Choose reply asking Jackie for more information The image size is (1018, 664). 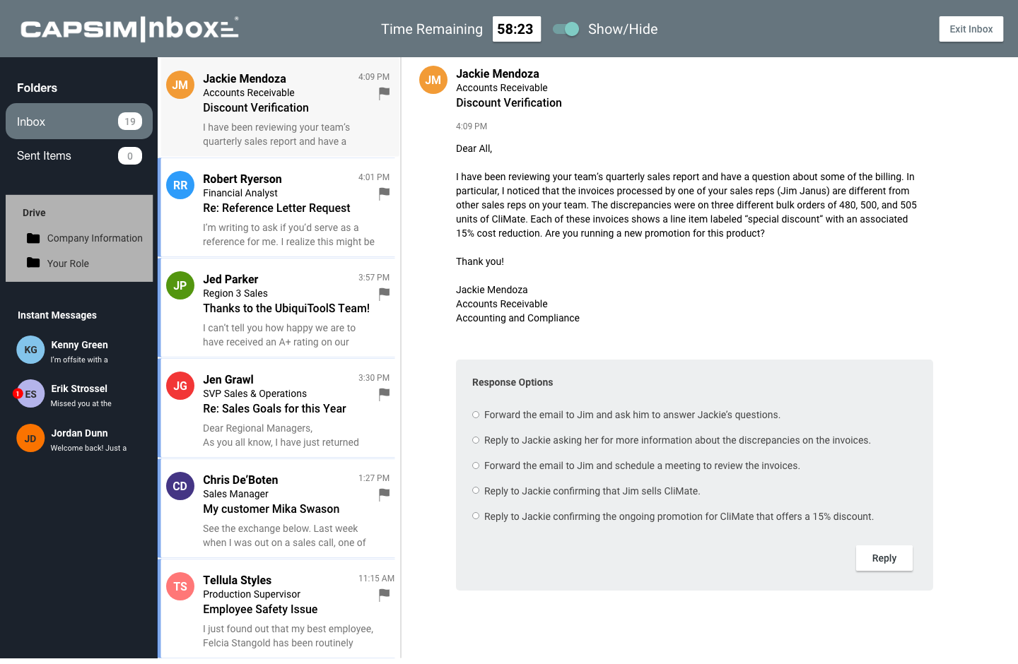pyautogui.click(x=476, y=440)
